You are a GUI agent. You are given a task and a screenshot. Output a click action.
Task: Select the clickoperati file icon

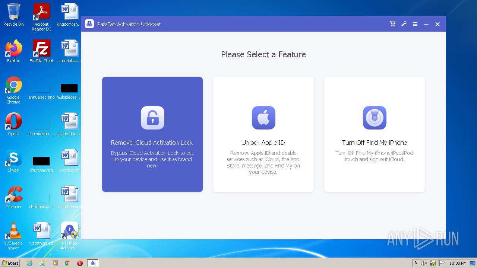(41, 200)
